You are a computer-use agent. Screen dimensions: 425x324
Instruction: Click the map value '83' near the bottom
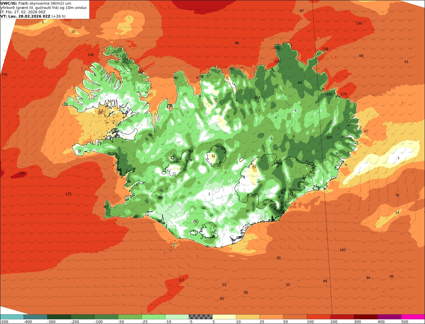pyautogui.click(x=222, y=298)
